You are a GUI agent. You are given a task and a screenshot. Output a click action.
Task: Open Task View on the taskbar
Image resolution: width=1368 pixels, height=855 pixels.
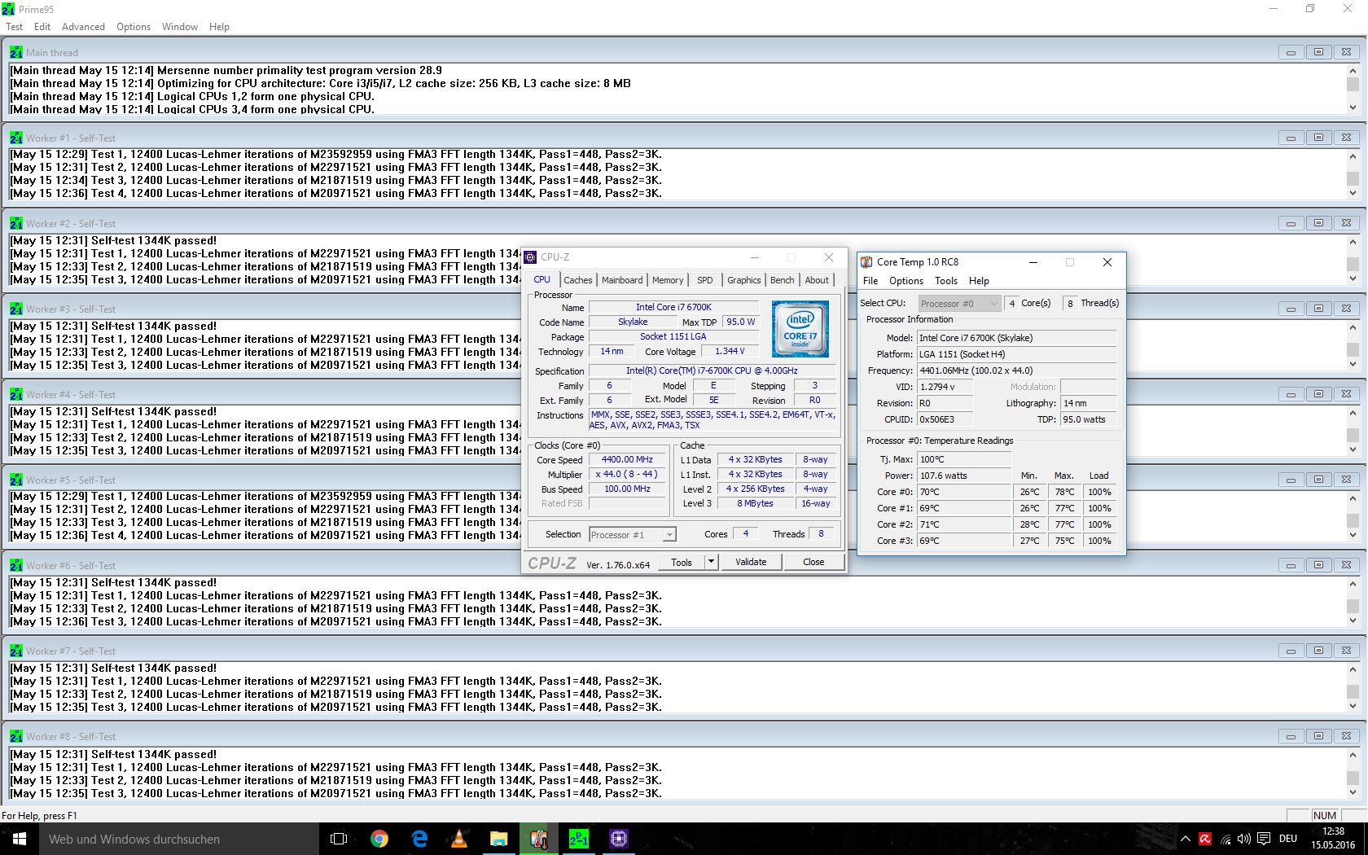(x=339, y=839)
